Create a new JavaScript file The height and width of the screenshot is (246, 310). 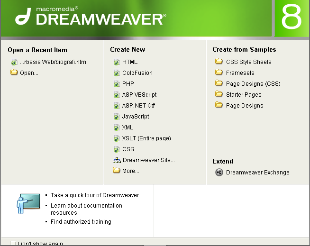click(136, 117)
